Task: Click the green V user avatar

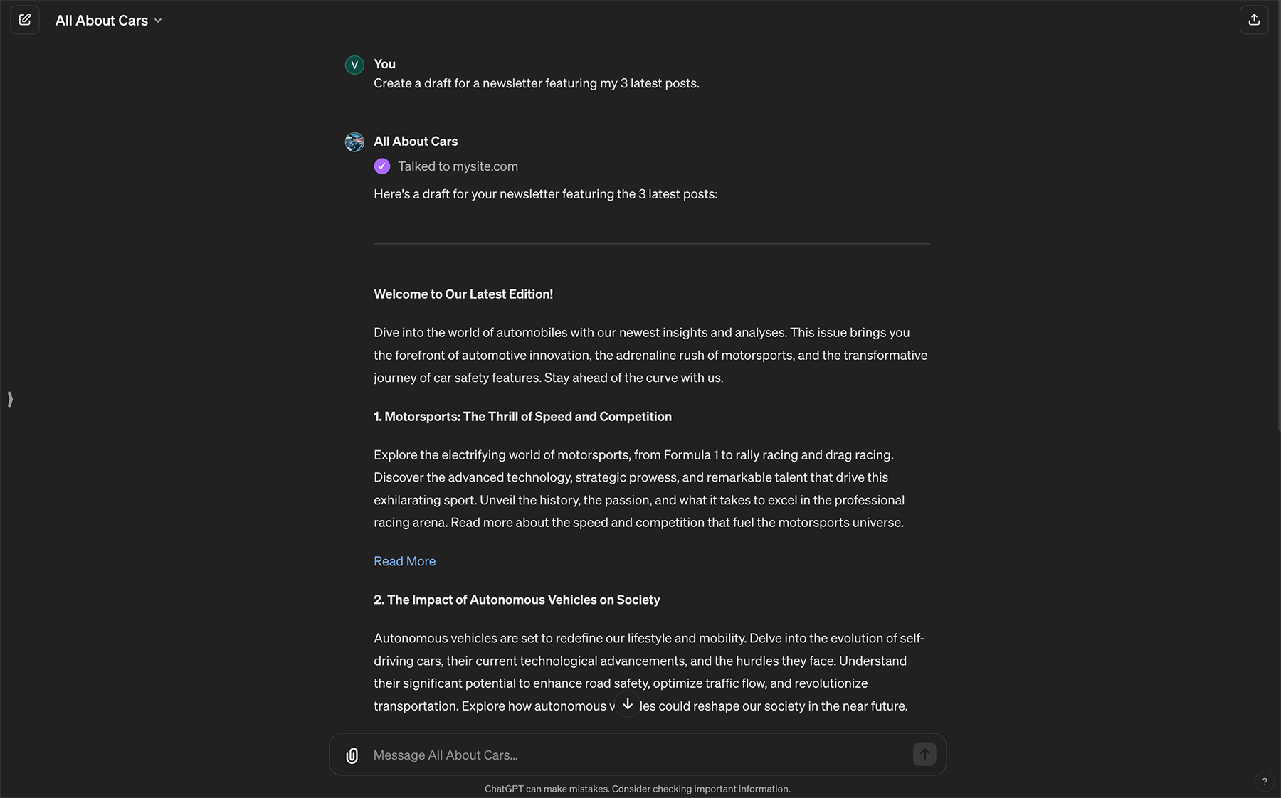Action: [x=354, y=65]
